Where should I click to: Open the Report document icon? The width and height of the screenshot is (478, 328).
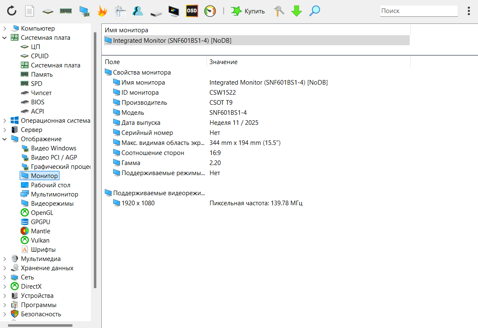pyautogui.click(x=29, y=11)
